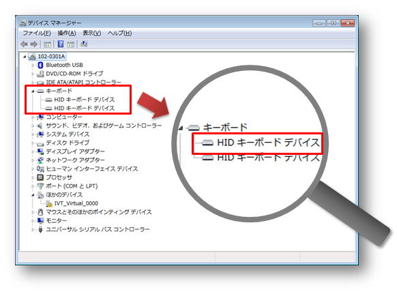This screenshot has width=397, height=294.
Task: Collapse the ほかのデバイス category
Action: 33,195
